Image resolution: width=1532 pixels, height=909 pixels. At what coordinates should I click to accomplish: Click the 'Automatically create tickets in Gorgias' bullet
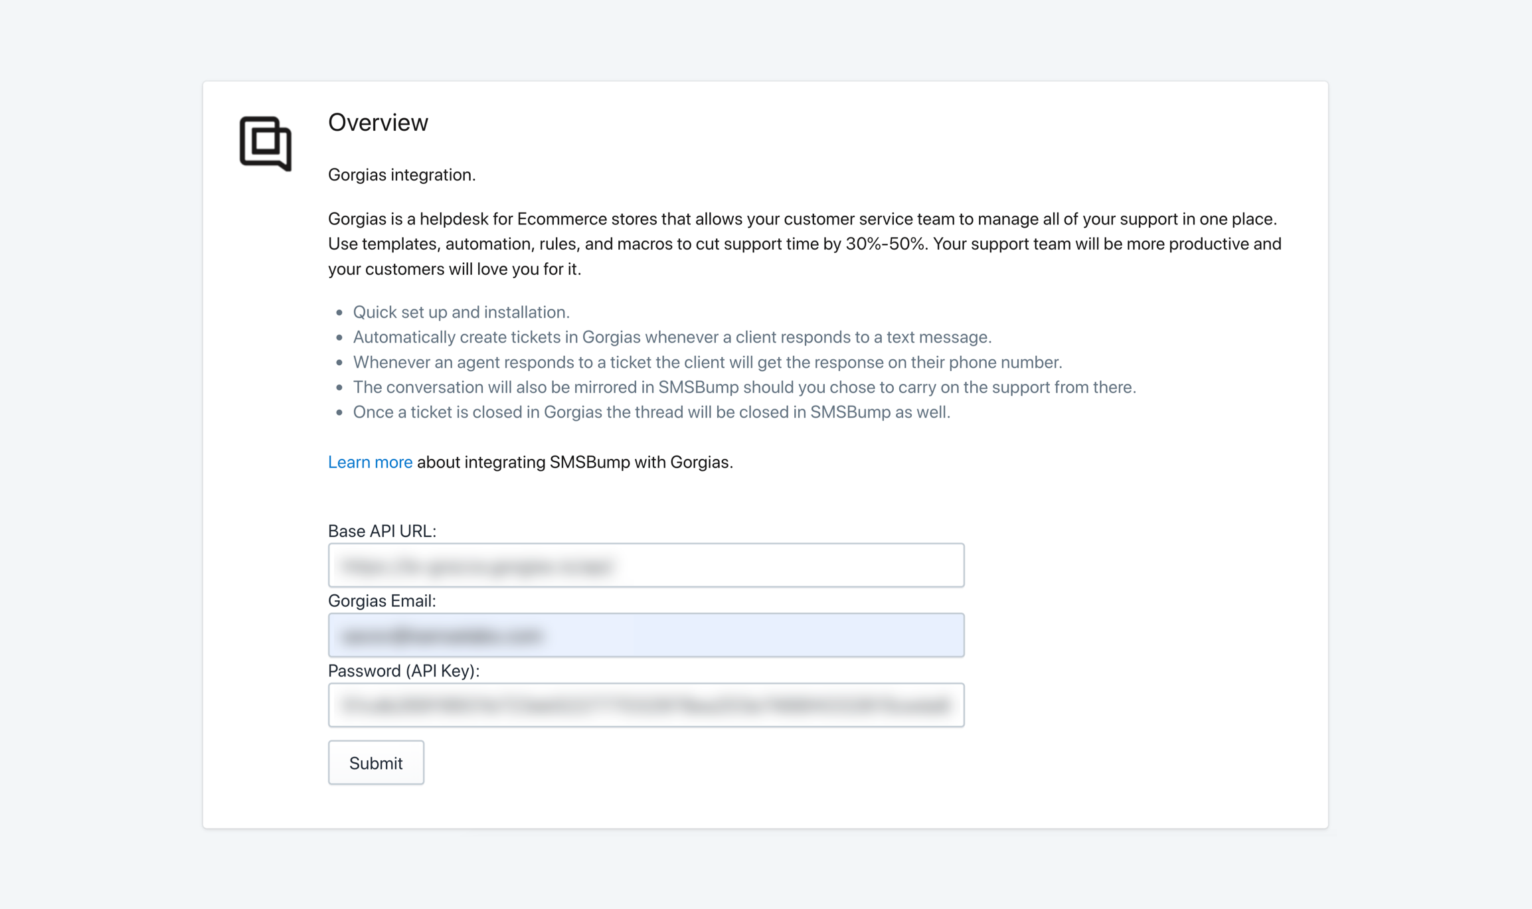tap(672, 337)
